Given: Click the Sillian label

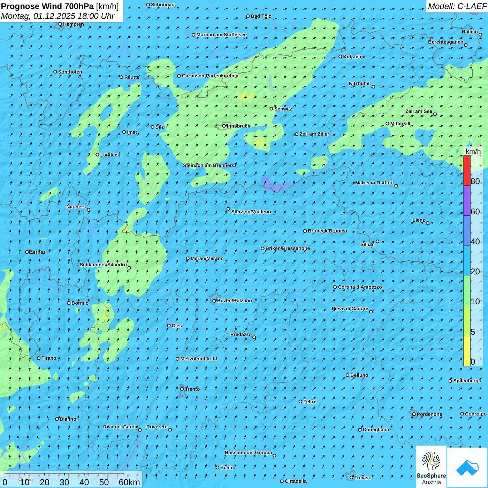Looking at the screenshot, I should coord(367,244).
